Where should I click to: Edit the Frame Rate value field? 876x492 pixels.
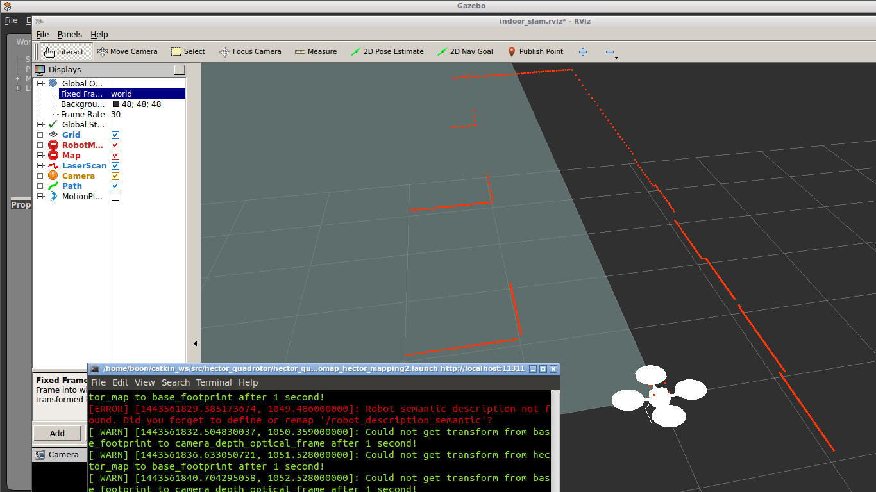point(146,115)
